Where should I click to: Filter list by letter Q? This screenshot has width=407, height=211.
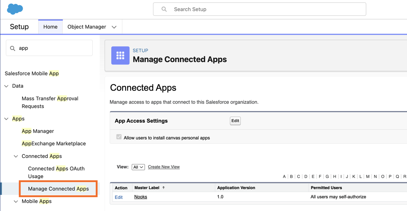click(397, 177)
